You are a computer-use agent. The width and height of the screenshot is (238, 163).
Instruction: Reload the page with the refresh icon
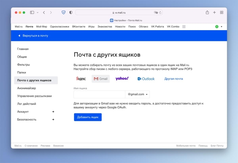coord(160,13)
